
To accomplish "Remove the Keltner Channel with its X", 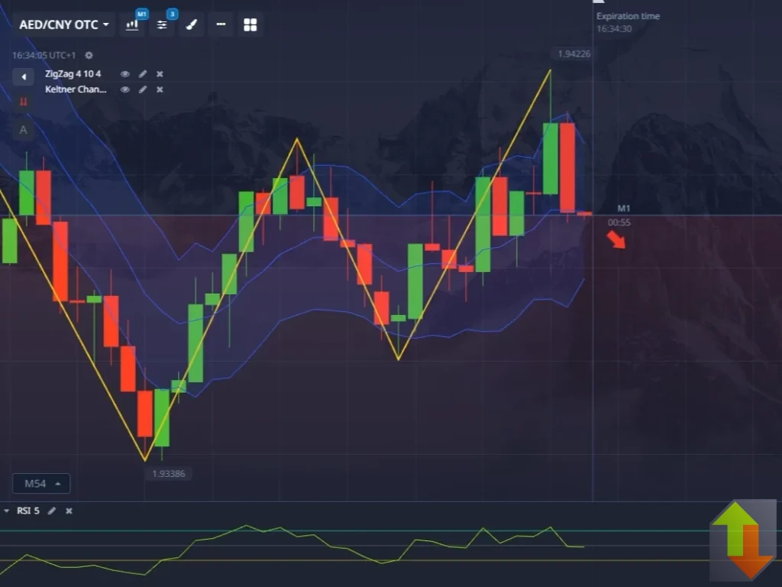I will [x=160, y=89].
